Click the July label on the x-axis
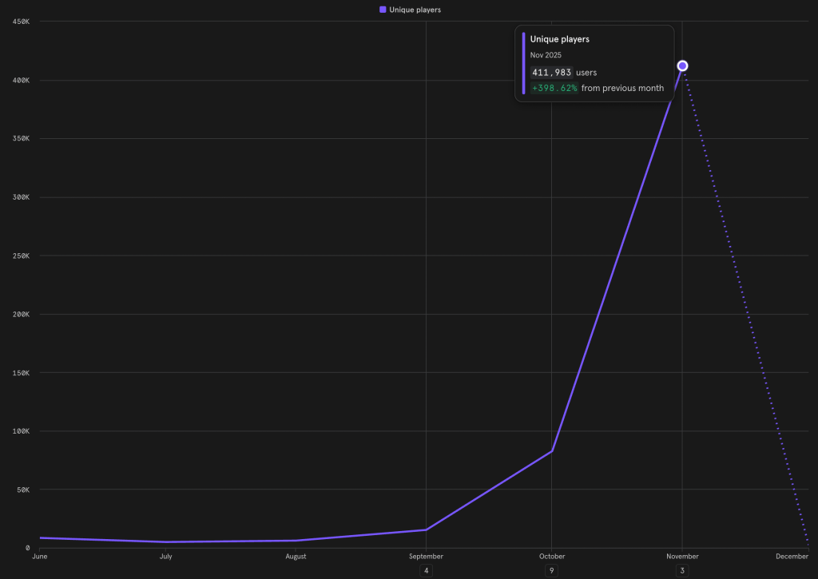 (165, 556)
